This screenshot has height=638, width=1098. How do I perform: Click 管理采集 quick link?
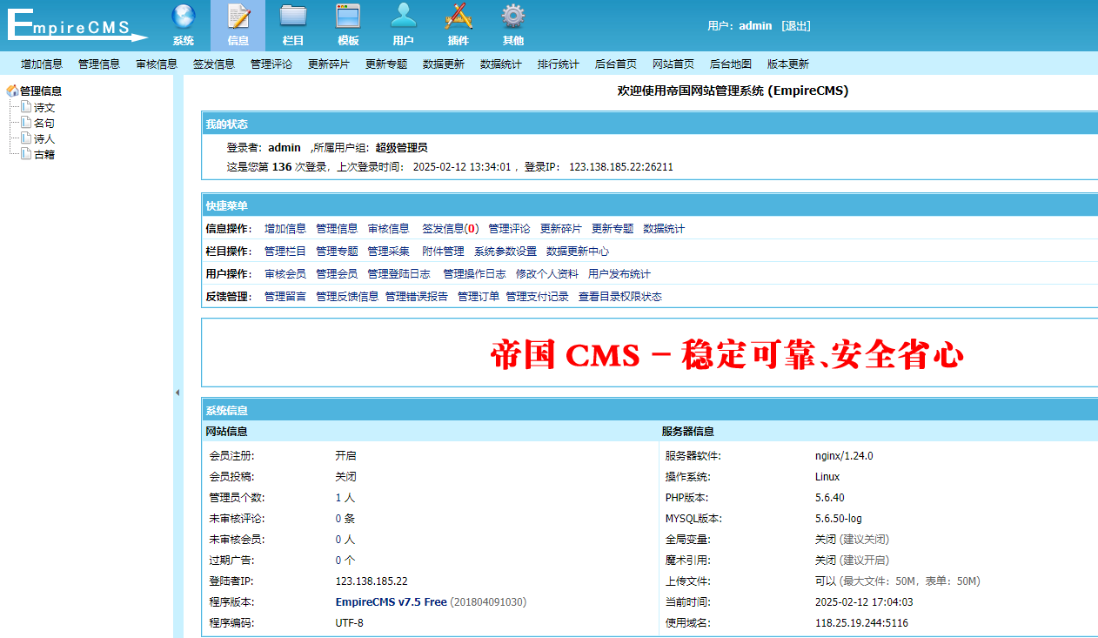pos(388,252)
